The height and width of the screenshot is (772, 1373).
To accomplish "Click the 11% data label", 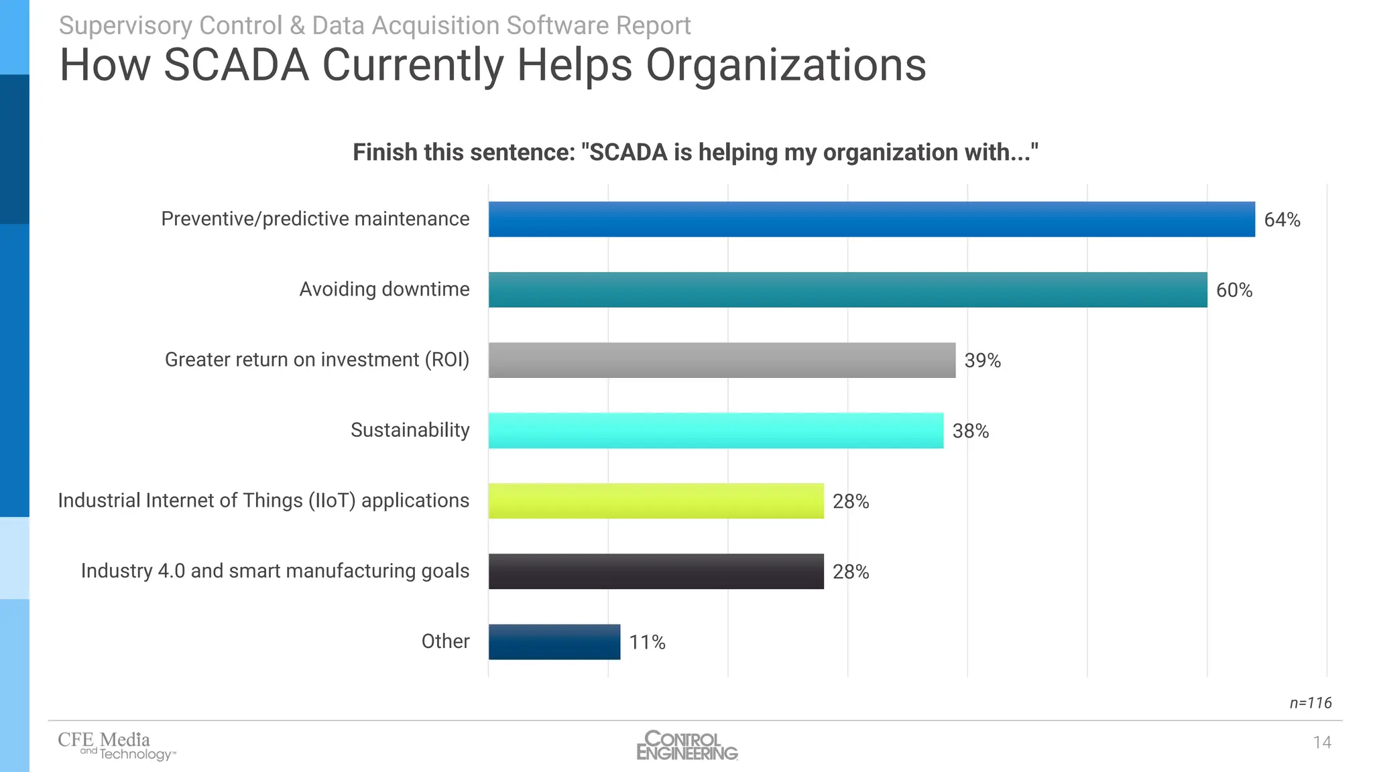I will click(x=647, y=642).
